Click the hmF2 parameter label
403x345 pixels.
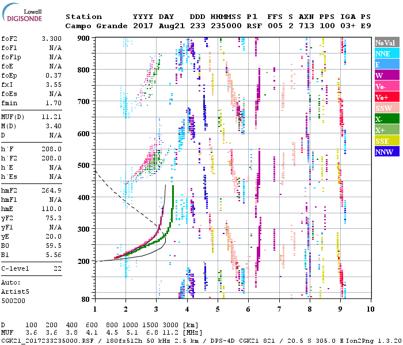point(11,190)
